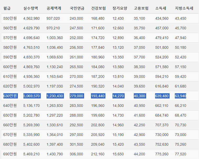Viewport: 199px width, 159px height.
Task: Select the 600만원 salary cell
Action: pos(10,67)
